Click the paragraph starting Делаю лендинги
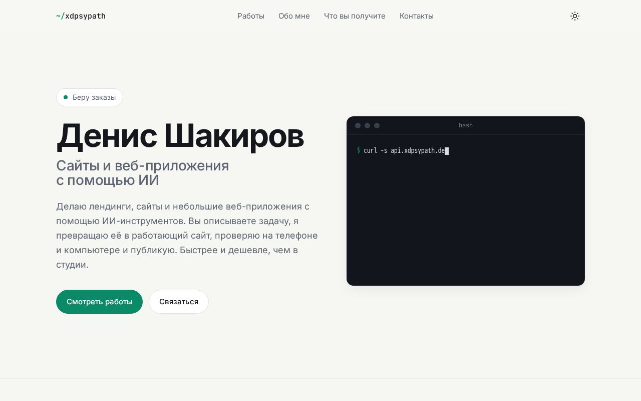Screen dimensions: 641x401 coord(187,235)
